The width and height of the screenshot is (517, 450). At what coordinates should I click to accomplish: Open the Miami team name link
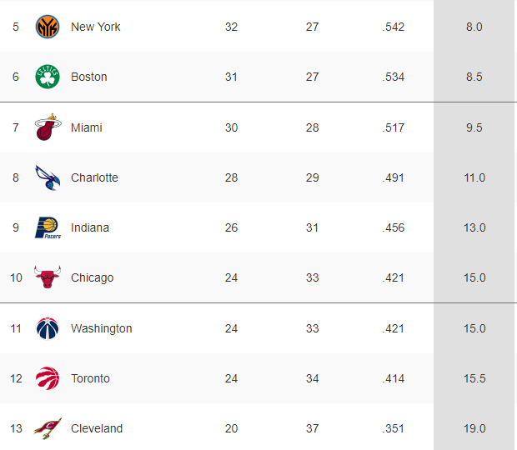[x=87, y=127]
